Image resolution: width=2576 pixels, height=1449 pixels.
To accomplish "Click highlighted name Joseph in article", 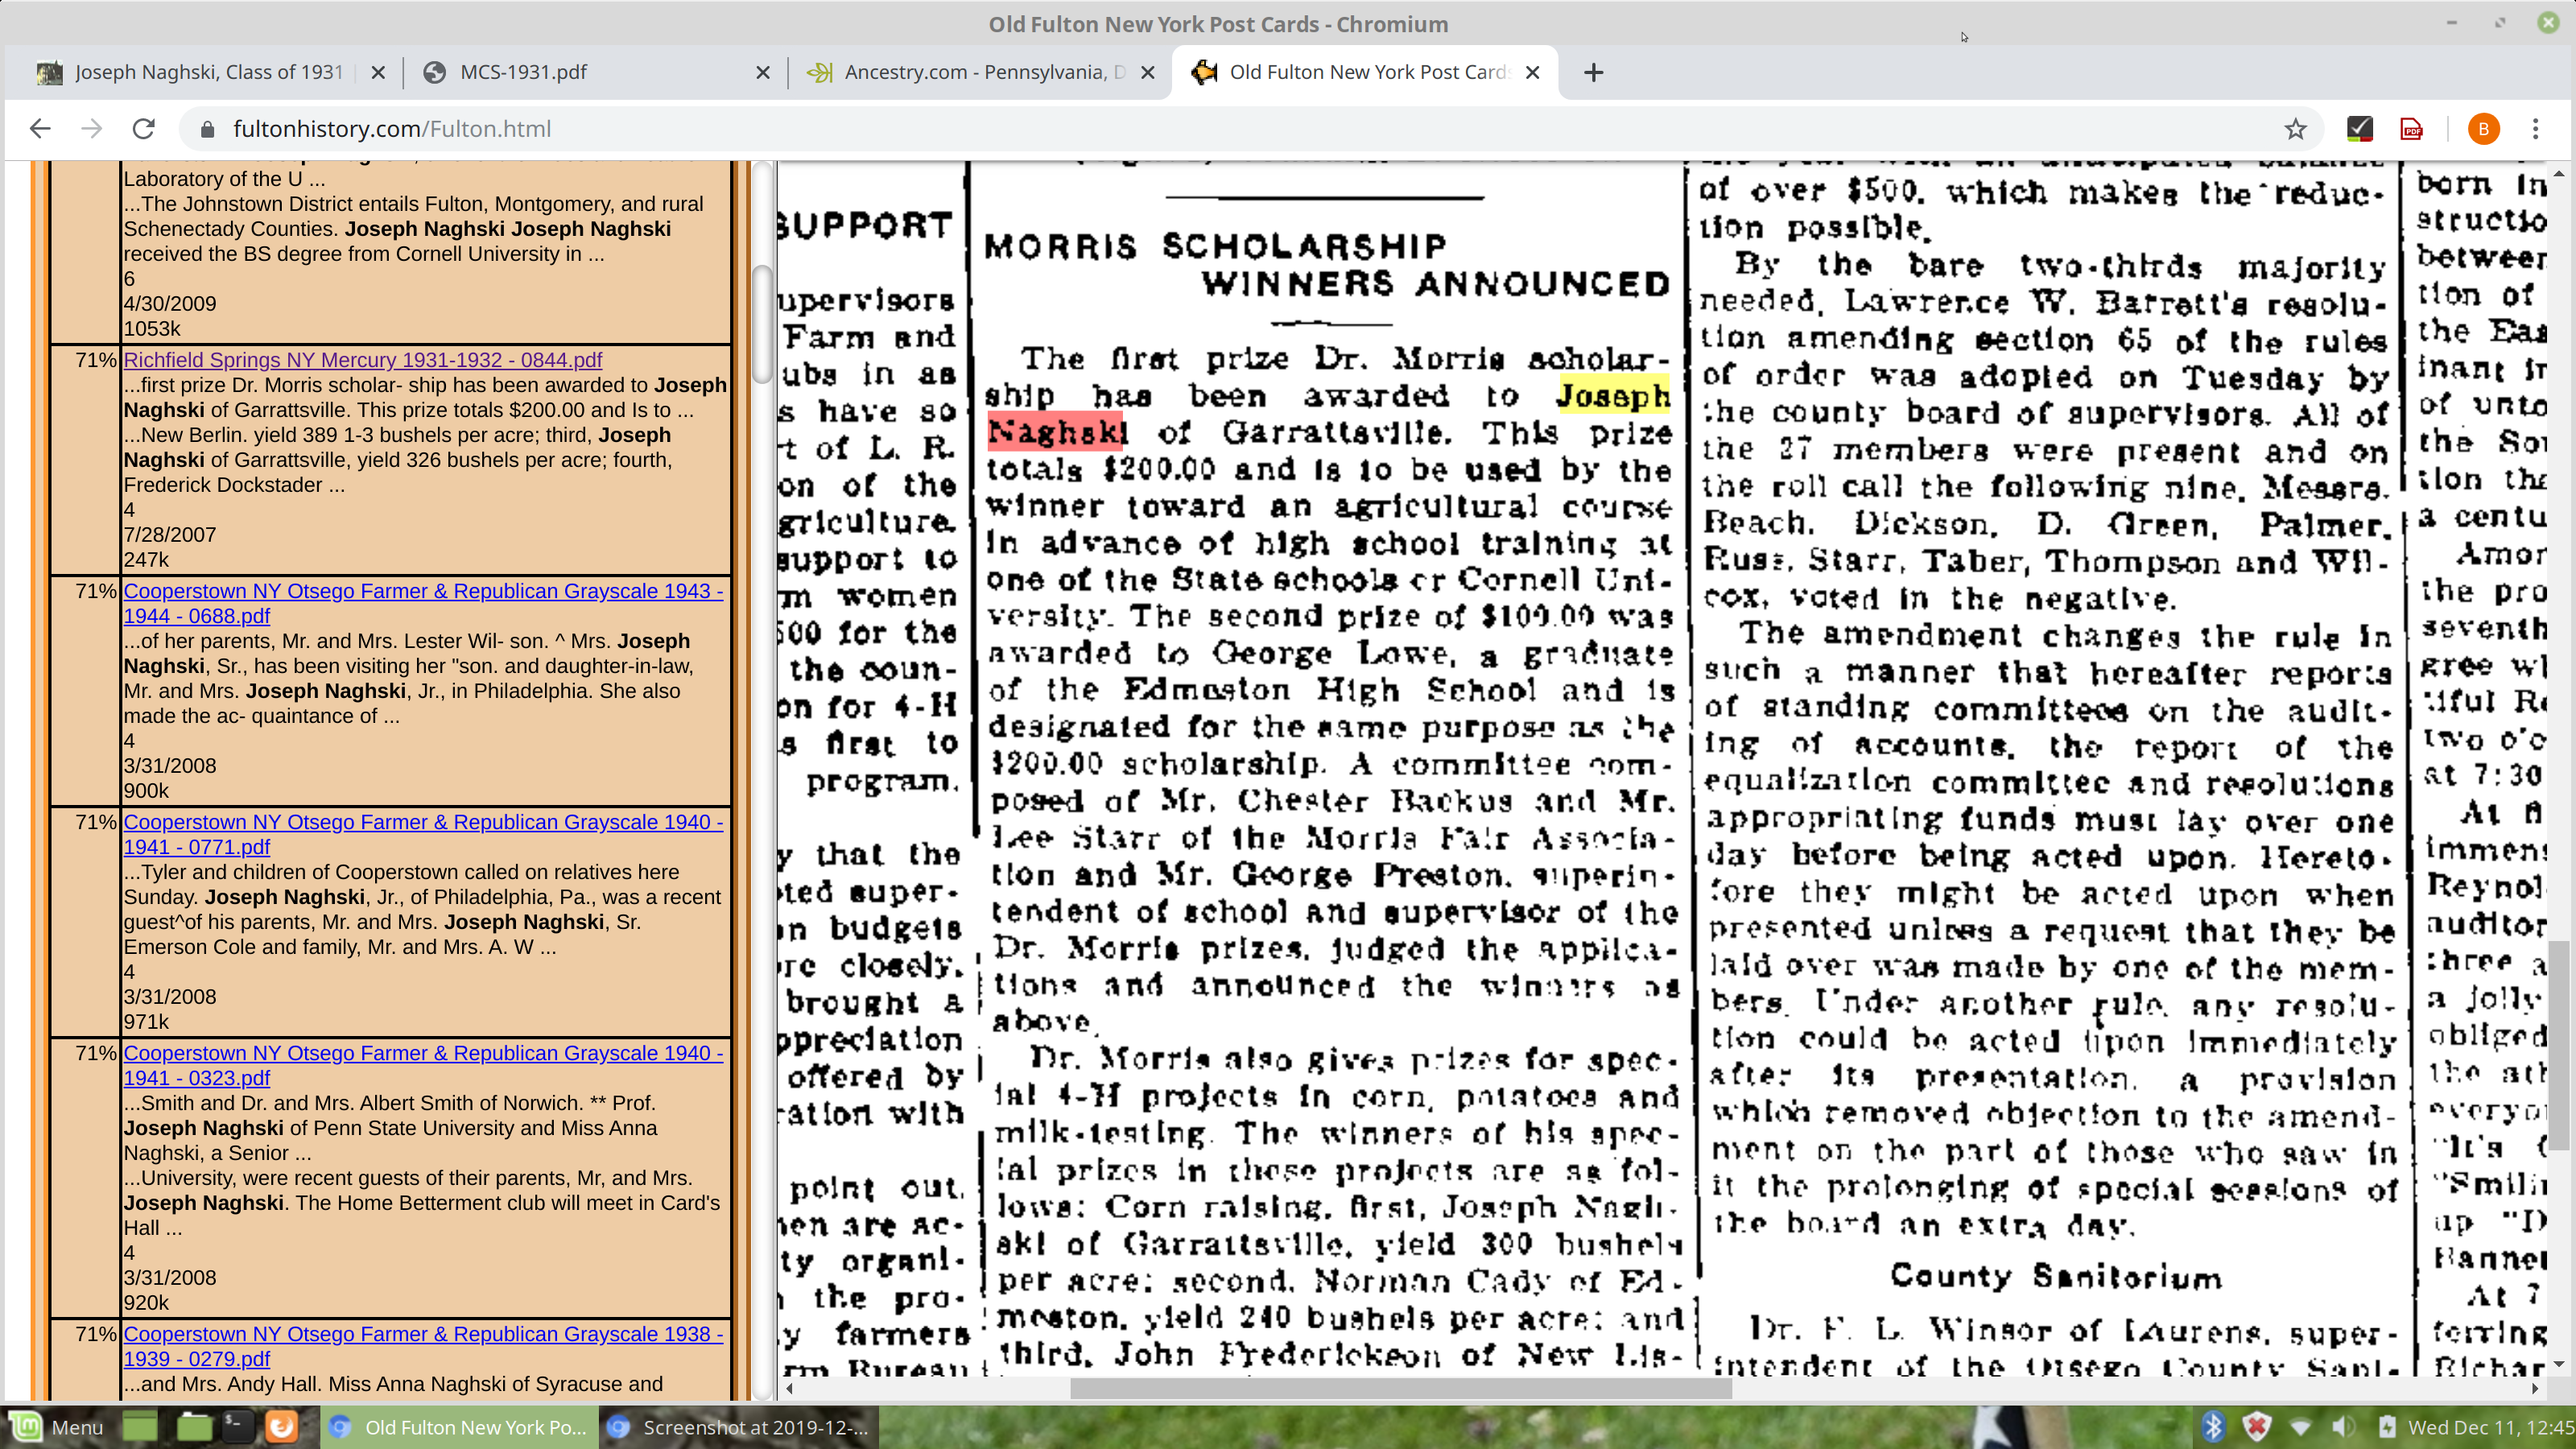I will click(x=1613, y=396).
